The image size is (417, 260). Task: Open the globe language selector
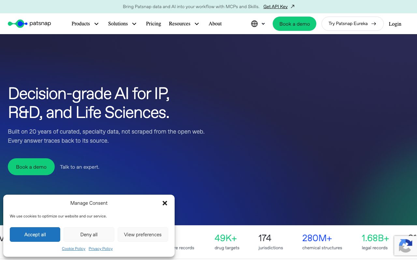(x=254, y=24)
